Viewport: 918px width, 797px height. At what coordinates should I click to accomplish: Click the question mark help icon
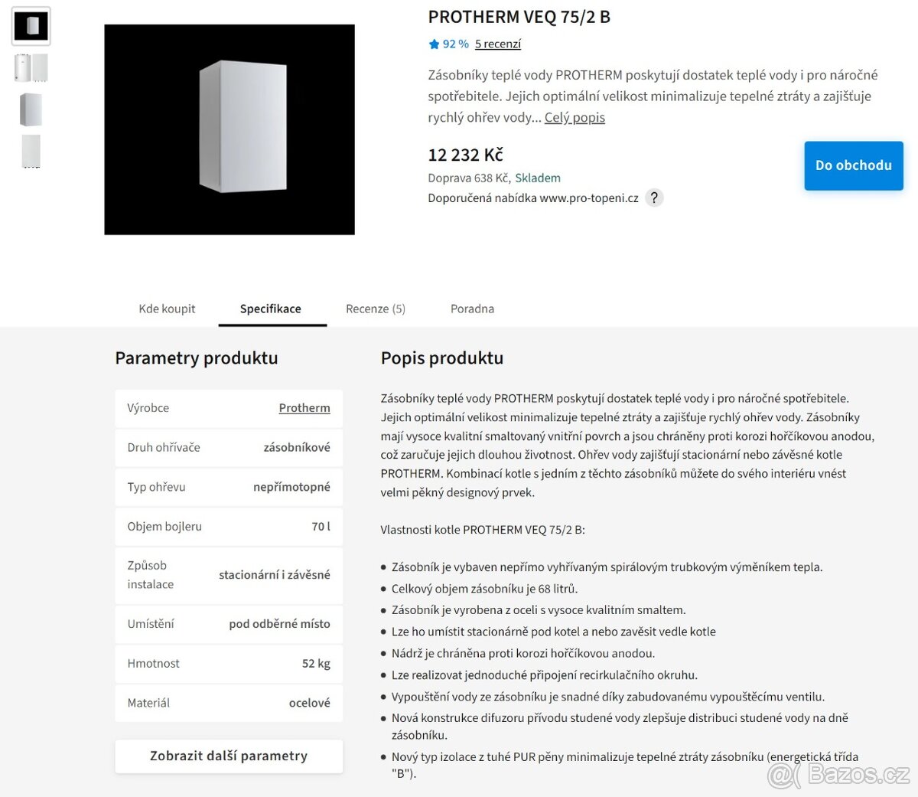pos(654,198)
